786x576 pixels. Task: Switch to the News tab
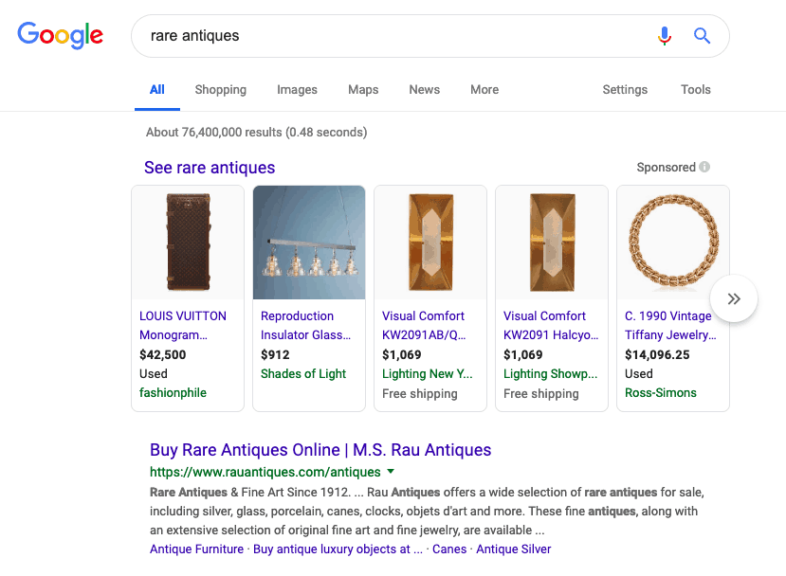[424, 89]
